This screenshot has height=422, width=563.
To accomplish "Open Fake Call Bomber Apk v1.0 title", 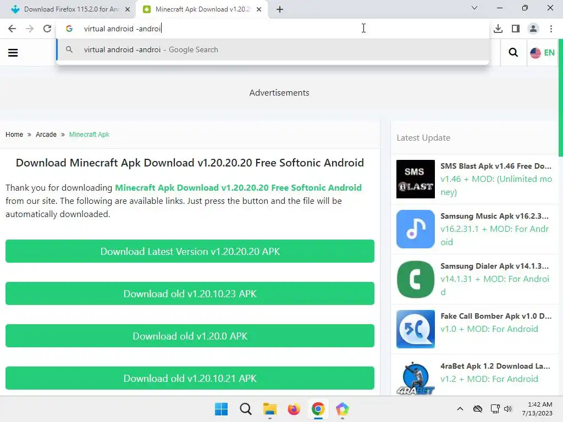I will tap(496, 316).
